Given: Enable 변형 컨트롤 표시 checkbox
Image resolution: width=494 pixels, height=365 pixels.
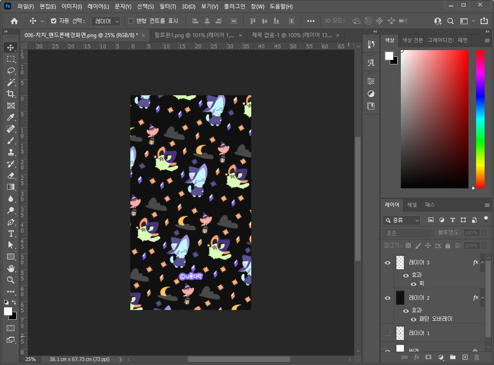Looking at the screenshot, I should [x=131, y=21].
